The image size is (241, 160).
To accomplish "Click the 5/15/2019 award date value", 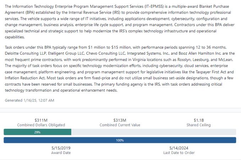I will tap(61, 148).
